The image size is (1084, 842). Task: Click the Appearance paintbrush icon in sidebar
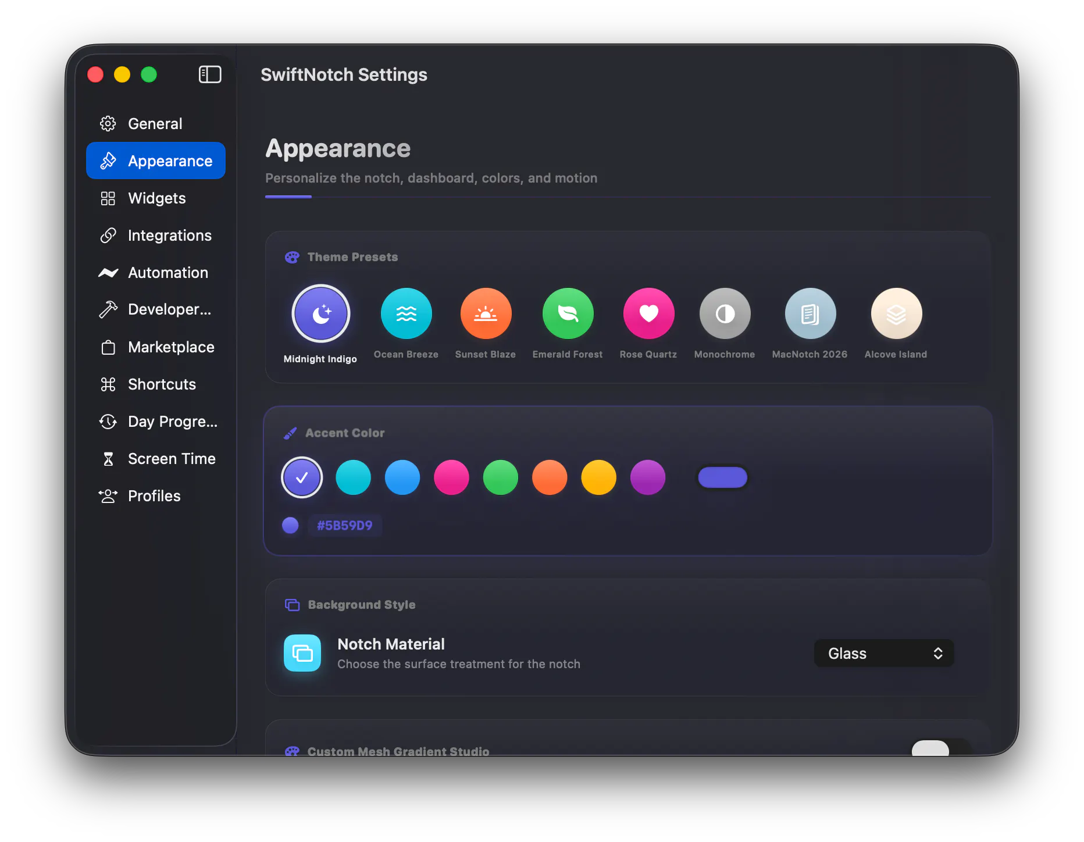click(108, 160)
